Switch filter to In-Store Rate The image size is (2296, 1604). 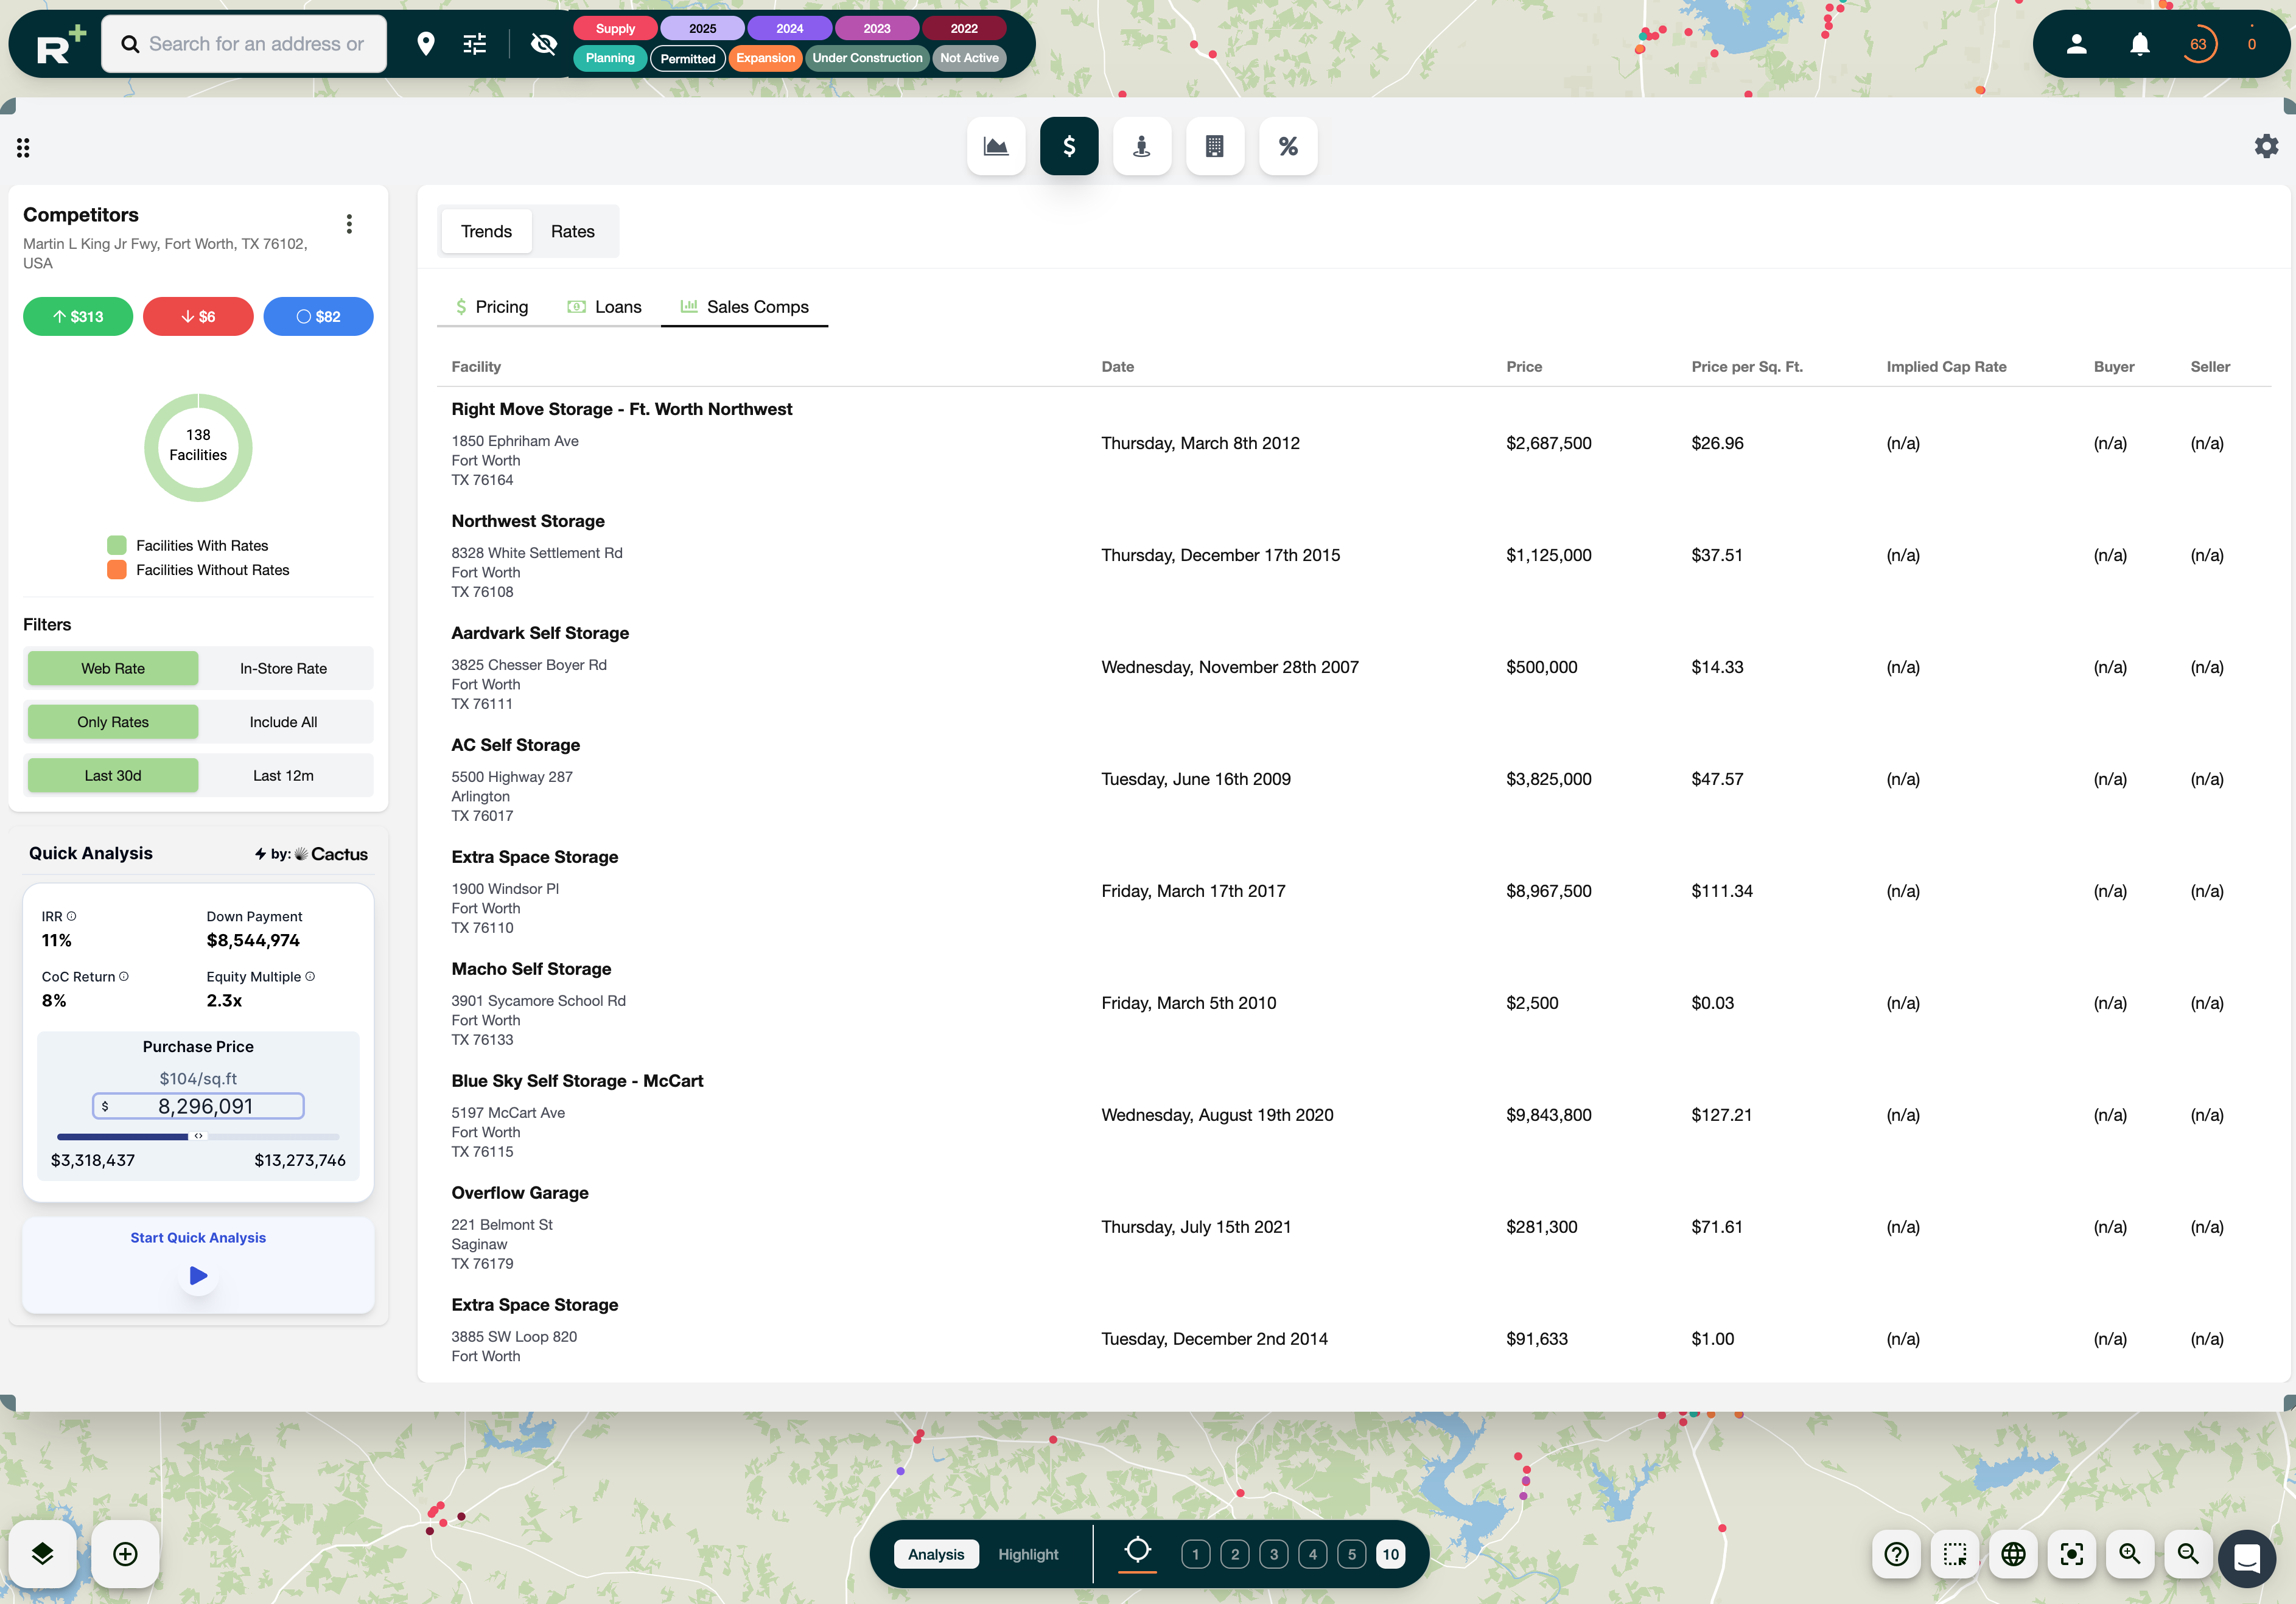click(x=284, y=668)
